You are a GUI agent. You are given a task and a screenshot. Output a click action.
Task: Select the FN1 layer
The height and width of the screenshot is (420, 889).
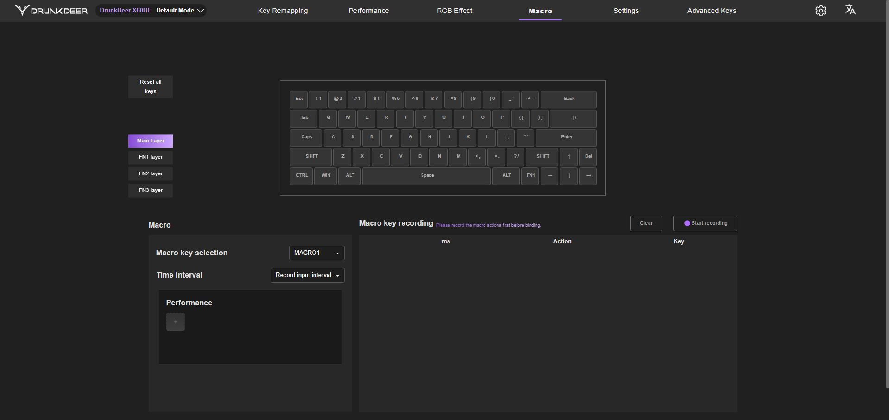click(x=151, y=157)
